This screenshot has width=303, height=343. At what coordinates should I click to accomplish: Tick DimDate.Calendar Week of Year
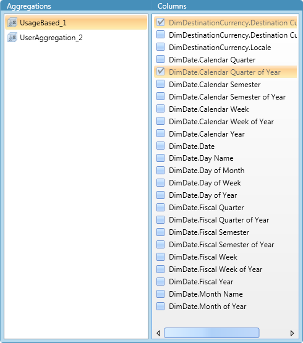tap(161, 121)
